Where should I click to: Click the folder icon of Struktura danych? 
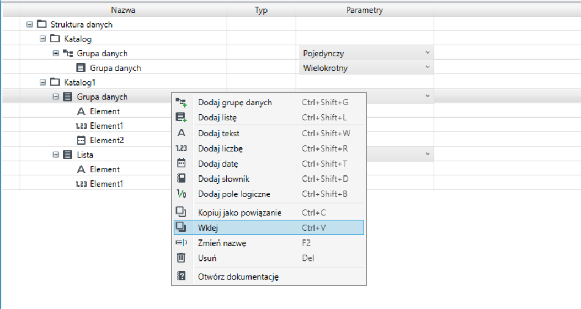click(42, 24)
